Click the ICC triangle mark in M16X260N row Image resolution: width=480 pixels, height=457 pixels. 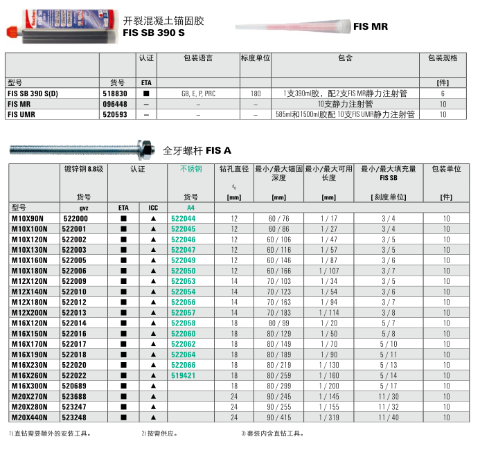coord(153,376)
